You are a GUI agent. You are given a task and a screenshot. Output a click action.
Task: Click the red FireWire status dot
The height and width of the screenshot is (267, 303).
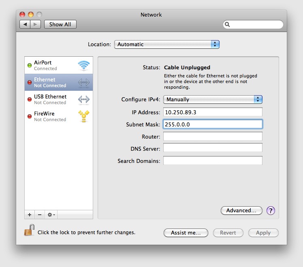point(30,116)
